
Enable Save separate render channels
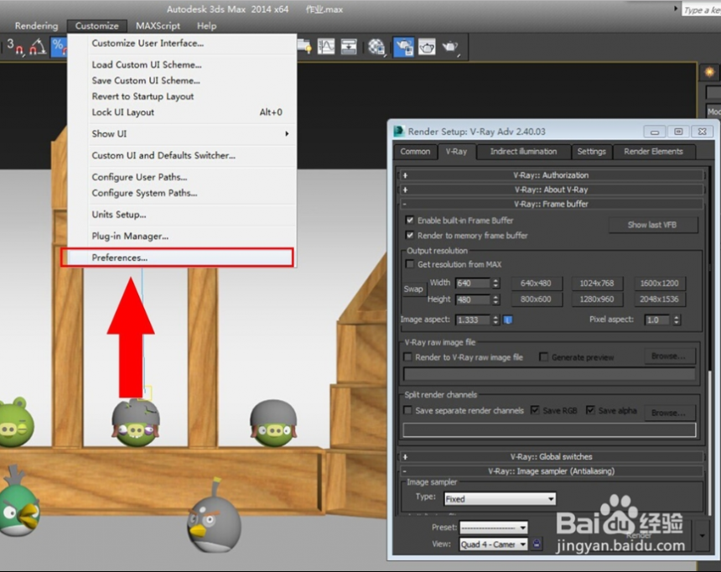click(407, 410)
